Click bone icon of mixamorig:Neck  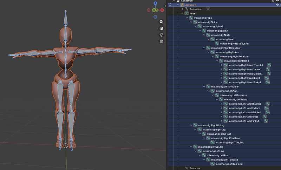coord(208,35)
